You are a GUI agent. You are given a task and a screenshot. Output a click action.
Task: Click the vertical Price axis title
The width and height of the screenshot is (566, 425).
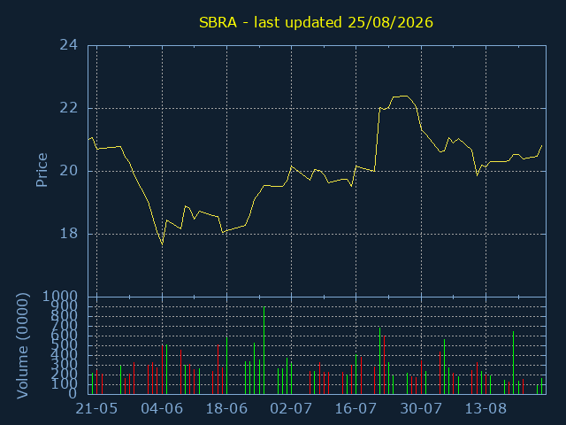coord(42,170)
